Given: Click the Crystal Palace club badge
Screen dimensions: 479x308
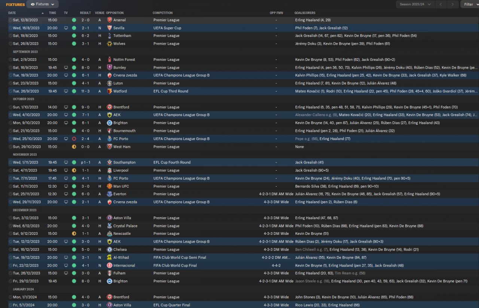Looking at the screenshot, I should [109, 226].
